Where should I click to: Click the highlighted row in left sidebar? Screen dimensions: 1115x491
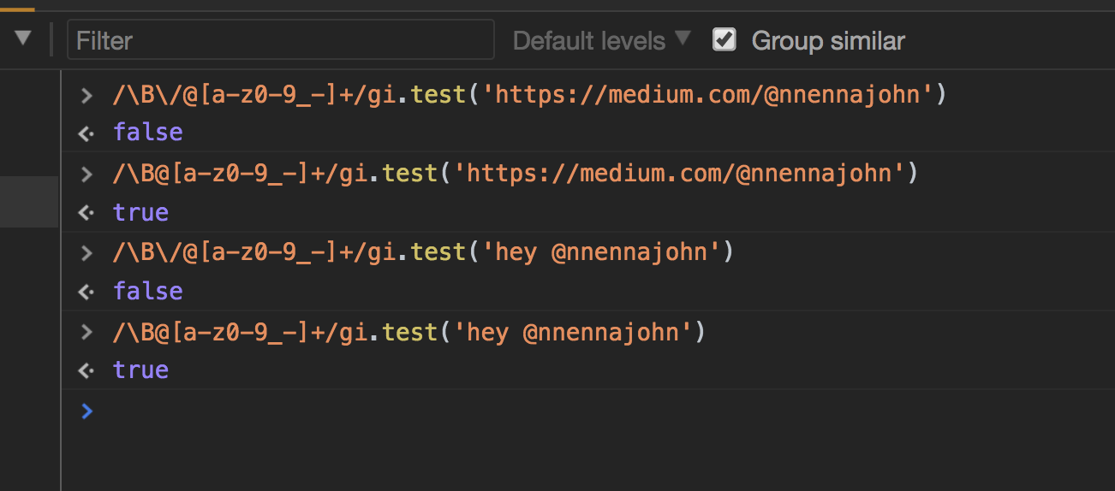(x=29, y=202)
